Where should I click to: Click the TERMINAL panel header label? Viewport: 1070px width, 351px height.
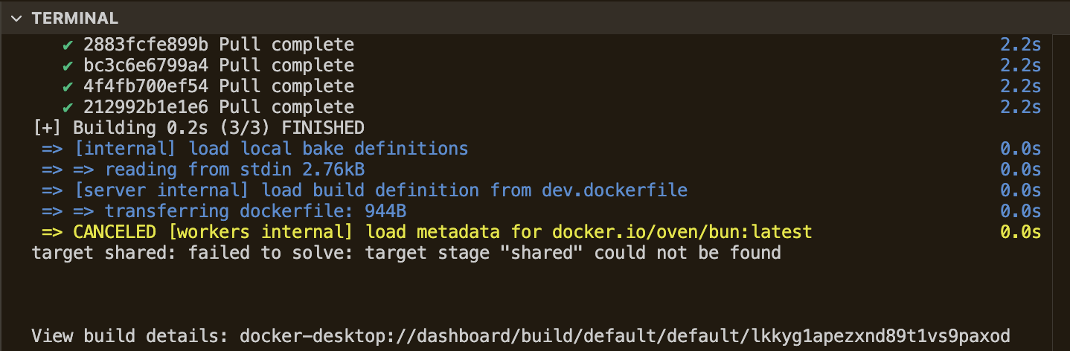pos(74,19)
